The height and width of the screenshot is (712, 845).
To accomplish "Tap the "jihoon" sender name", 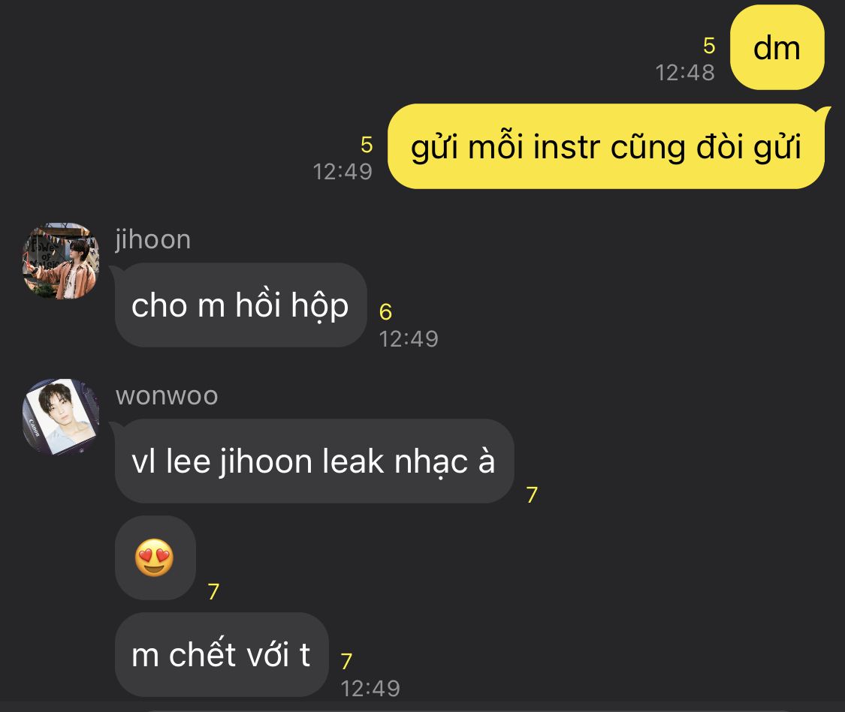I will tap(153, 239).
